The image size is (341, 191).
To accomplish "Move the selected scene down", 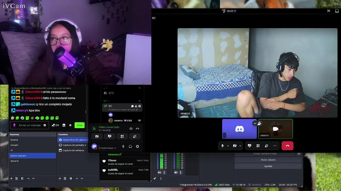I will pyautogui.click(x=33, y=179).
